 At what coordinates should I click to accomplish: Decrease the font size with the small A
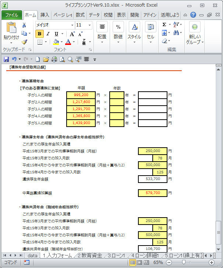(80, 34)
